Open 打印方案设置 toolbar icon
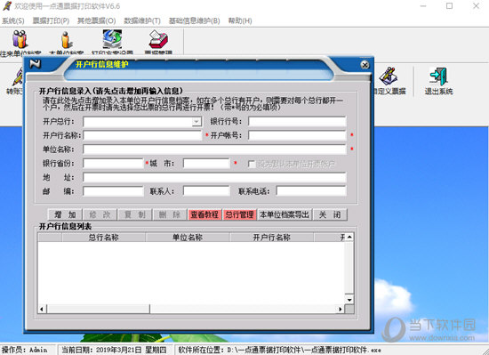Screen dimensions: 489x355 (112, 39)
